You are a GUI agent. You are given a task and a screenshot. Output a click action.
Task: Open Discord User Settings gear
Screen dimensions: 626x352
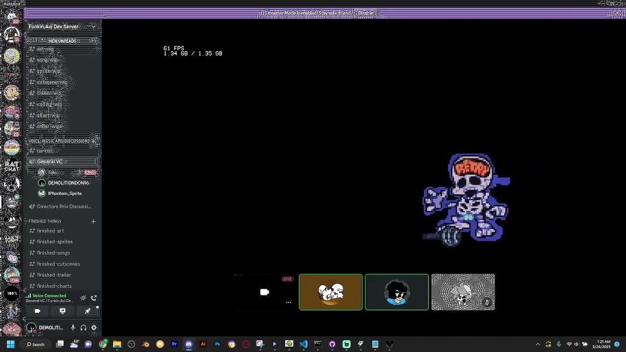point(94,328)
